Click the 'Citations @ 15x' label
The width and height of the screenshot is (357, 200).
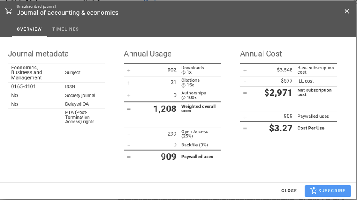190,83
